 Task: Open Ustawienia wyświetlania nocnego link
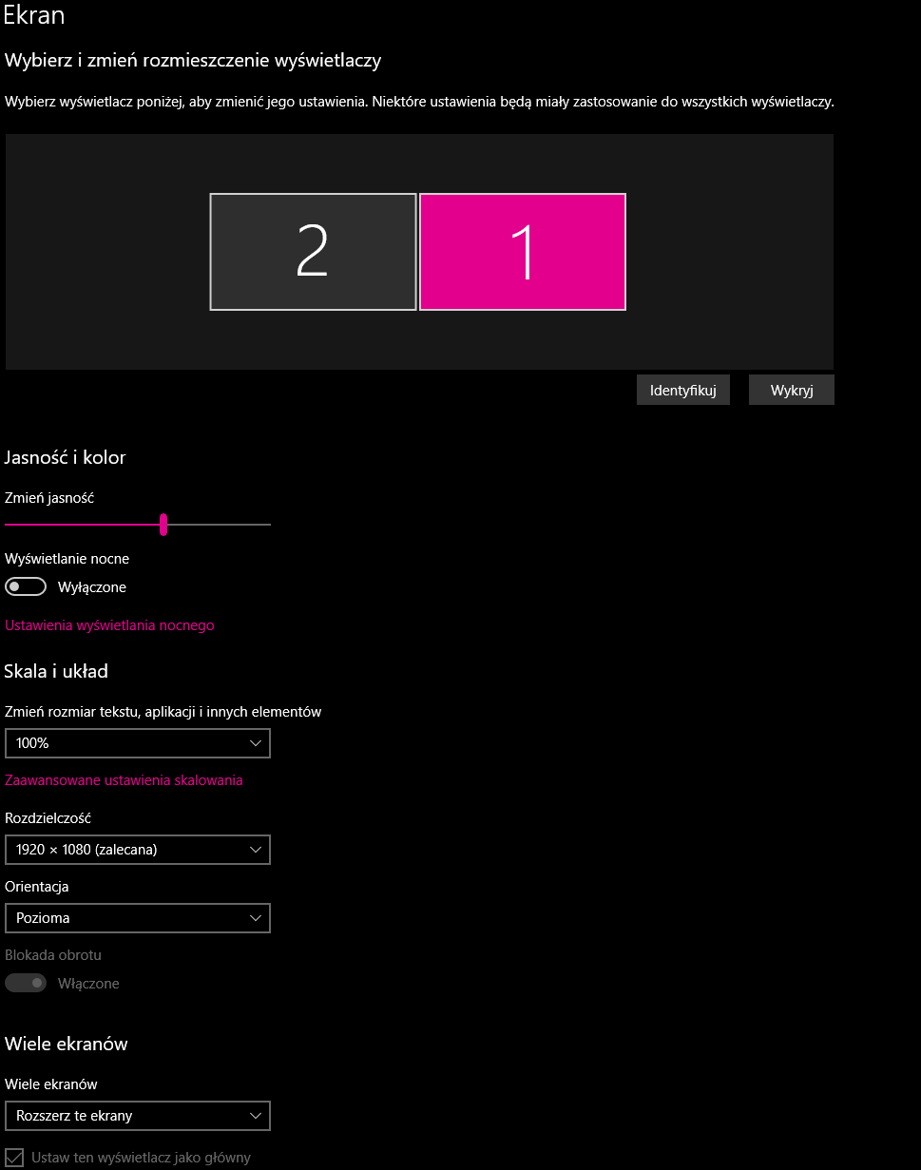pyautogui.click(x=109, y=625)
